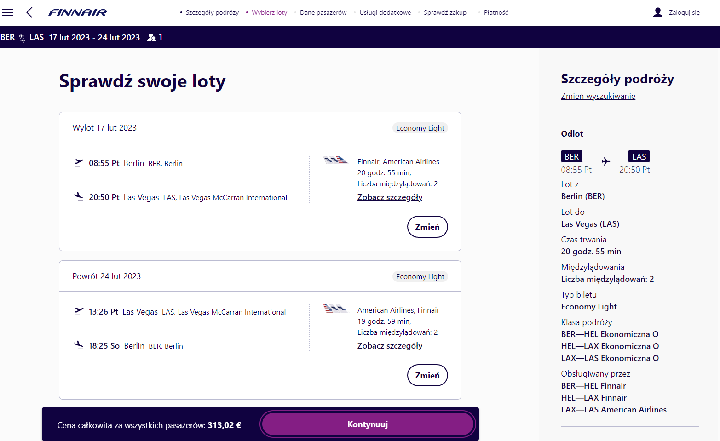This screenshot has height=441, width=720.
Task: Click the passenger count icon in header
Action: pyautogui.click(x=151, y=37)
